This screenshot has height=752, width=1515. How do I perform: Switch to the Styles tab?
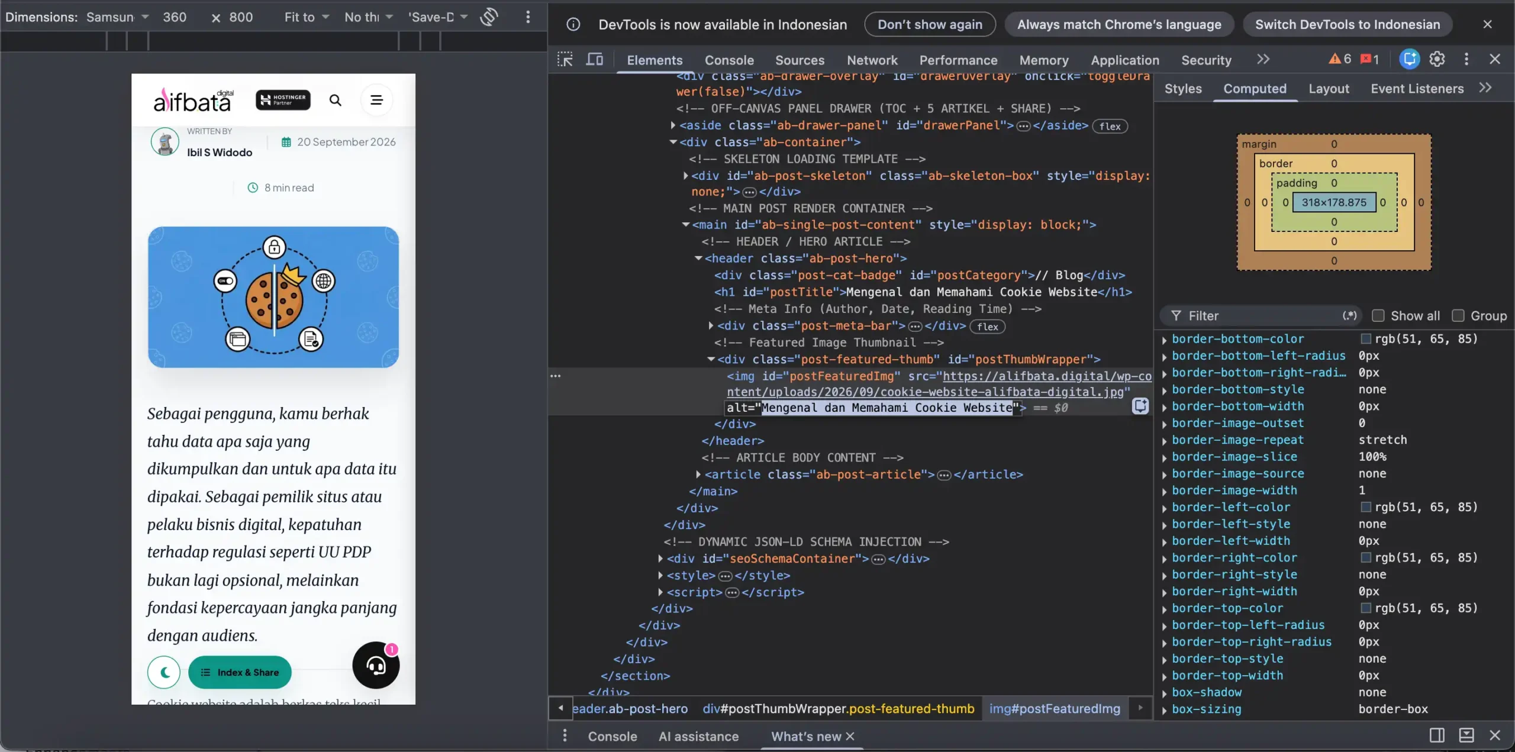[x=1183, y=89]
